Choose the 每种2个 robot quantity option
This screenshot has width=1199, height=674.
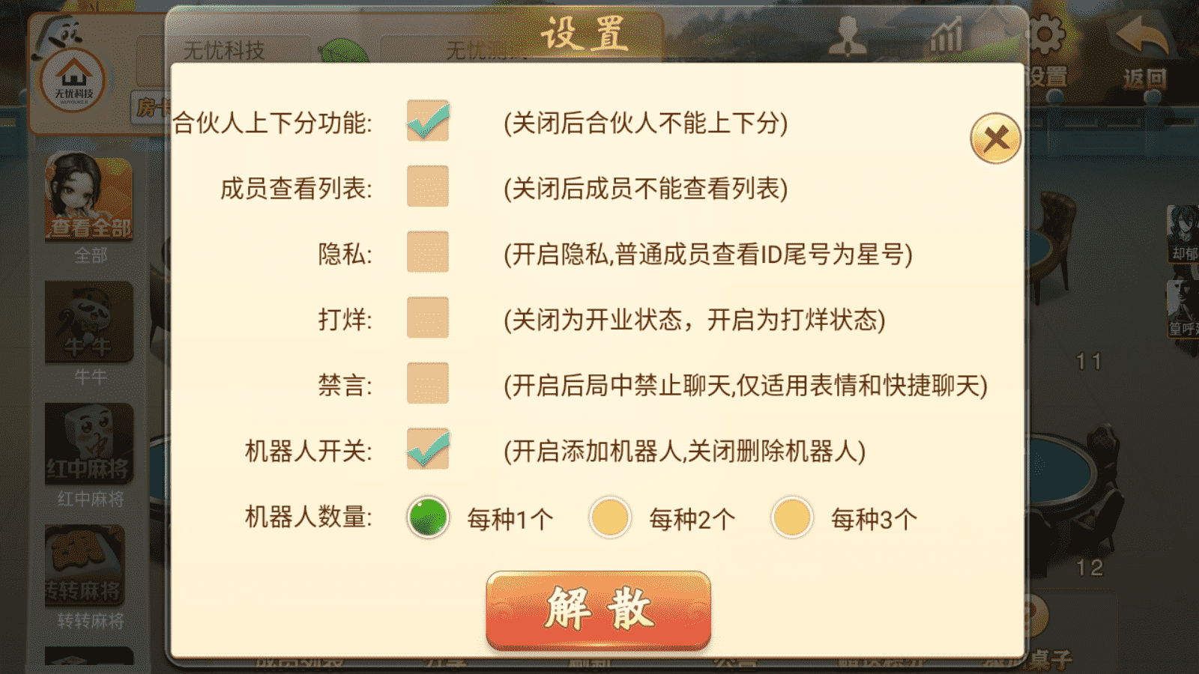click(x=610, y=517)
